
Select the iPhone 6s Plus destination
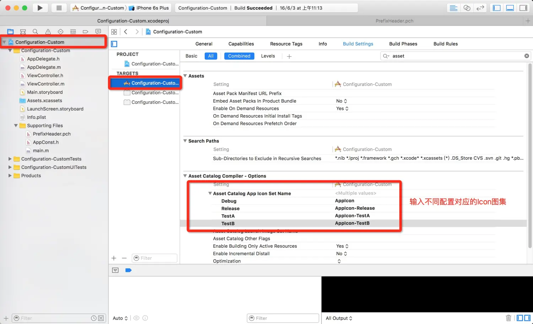pos(149,8)
